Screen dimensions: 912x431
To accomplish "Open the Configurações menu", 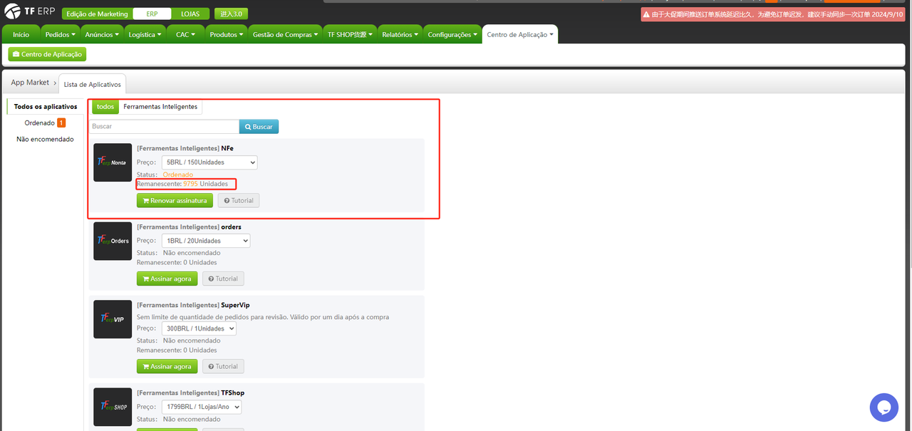I will pos(451,33).
